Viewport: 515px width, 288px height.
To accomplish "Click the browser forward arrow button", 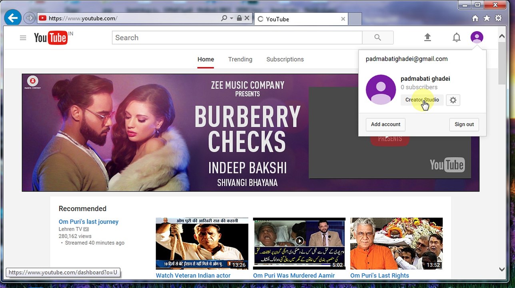I will (x=29, y=18).
